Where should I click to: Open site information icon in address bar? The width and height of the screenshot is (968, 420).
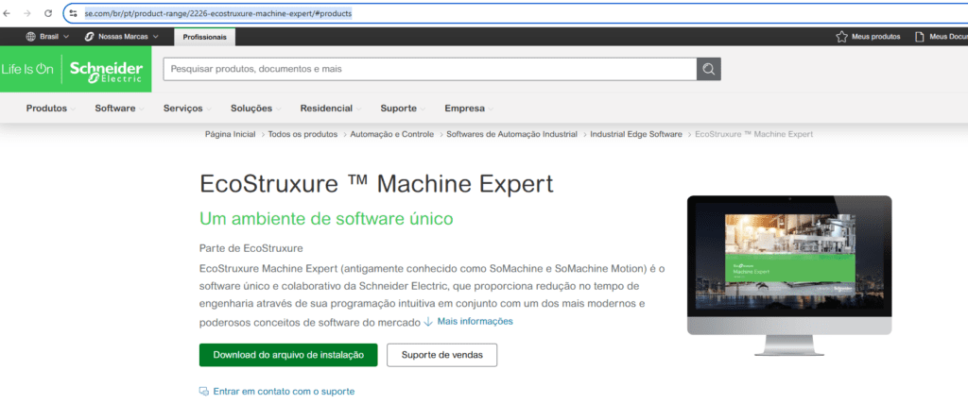[74, 13]
